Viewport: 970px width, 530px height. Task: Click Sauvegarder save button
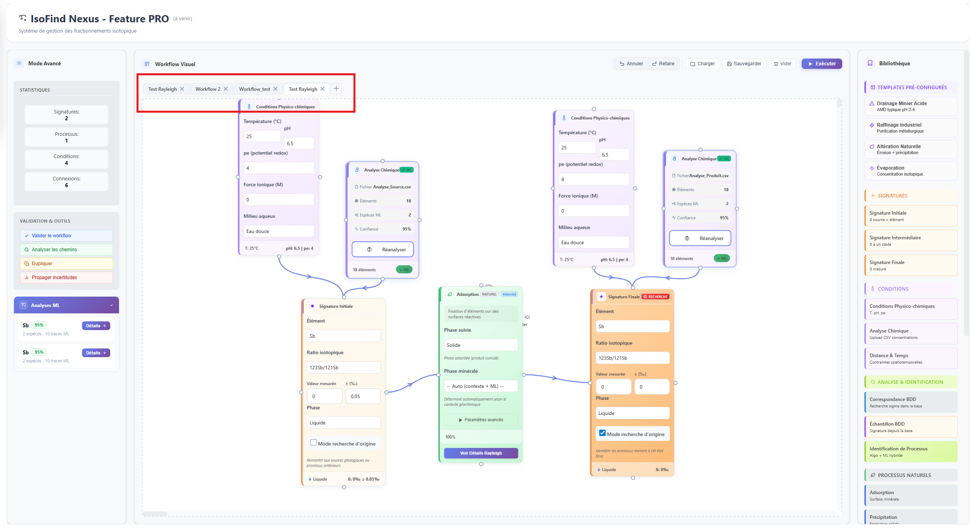[744, 64]
